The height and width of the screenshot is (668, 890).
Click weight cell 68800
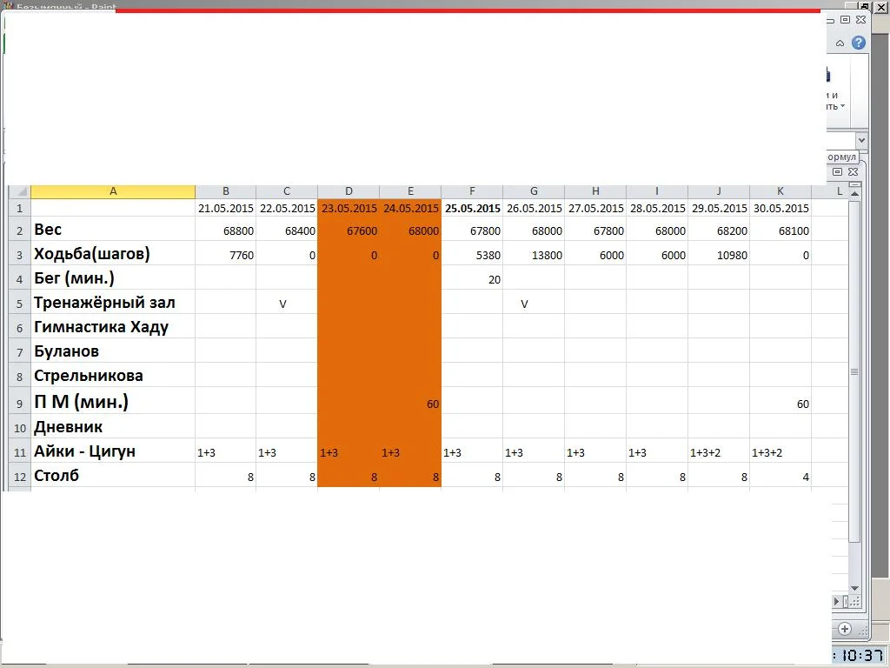point(226,230)
